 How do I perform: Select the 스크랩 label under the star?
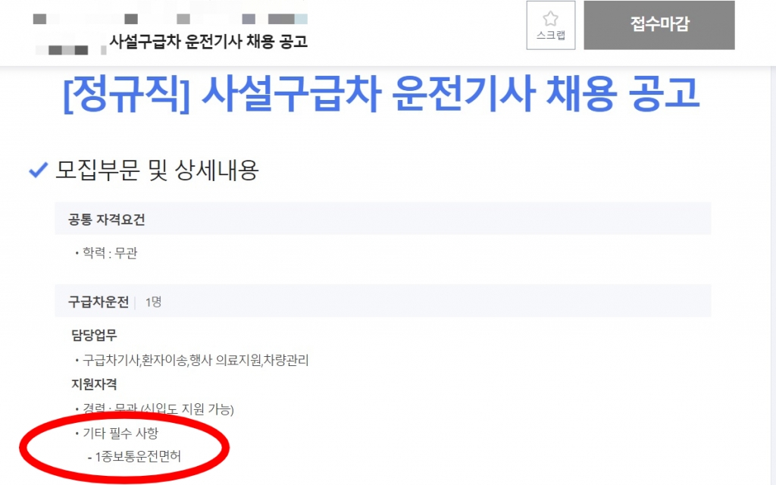tap(551, 35)
